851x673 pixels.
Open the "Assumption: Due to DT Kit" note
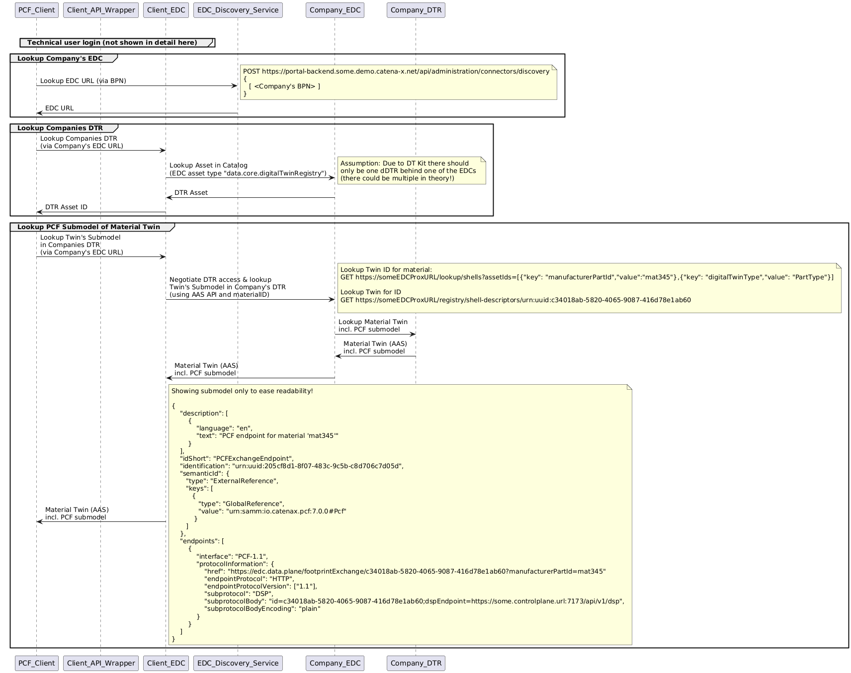(x=411, y=170)
